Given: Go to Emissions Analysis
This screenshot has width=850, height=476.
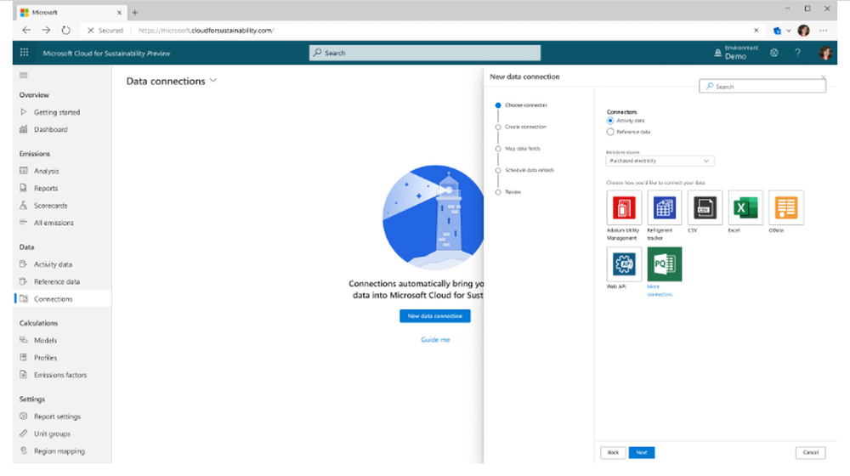Looking at the screenshot, I should 46,171.
